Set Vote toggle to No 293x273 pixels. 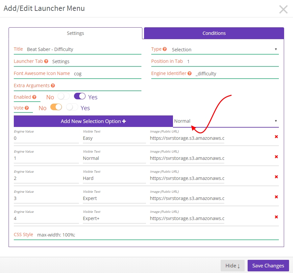click(56, 107)
